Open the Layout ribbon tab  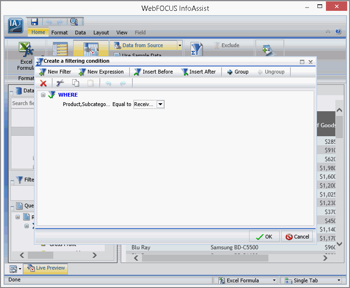pos(101,33)
